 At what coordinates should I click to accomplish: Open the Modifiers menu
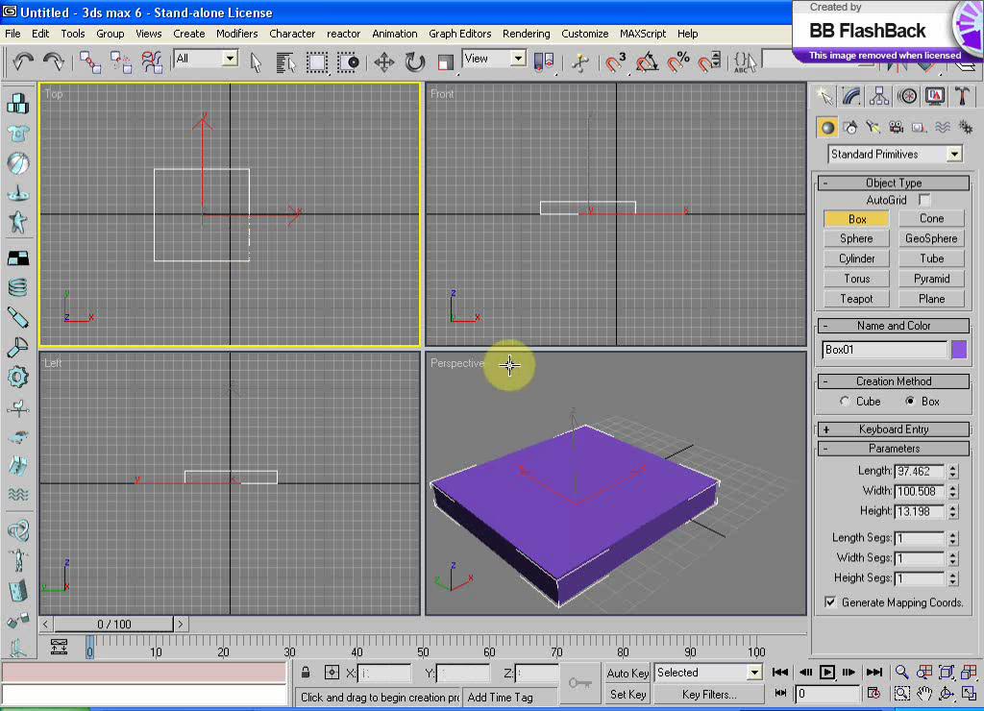tap(236, 34)
